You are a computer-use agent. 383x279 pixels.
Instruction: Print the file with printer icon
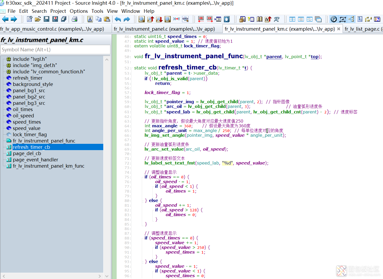(75, 19)
